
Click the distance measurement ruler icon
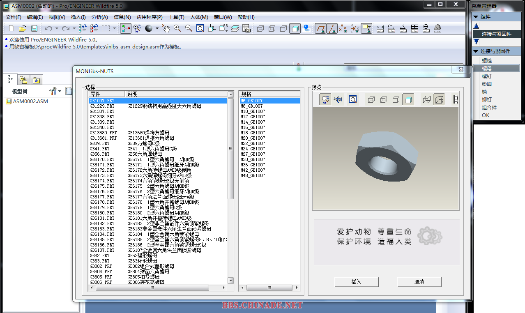click(380, 28)
